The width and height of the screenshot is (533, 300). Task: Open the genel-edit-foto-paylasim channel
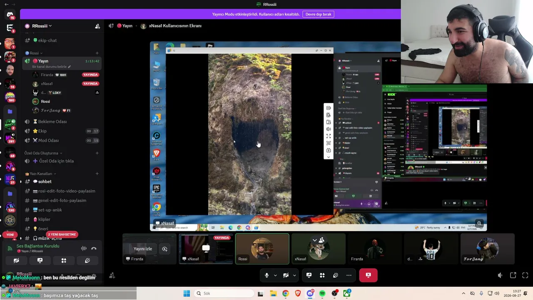62,200
